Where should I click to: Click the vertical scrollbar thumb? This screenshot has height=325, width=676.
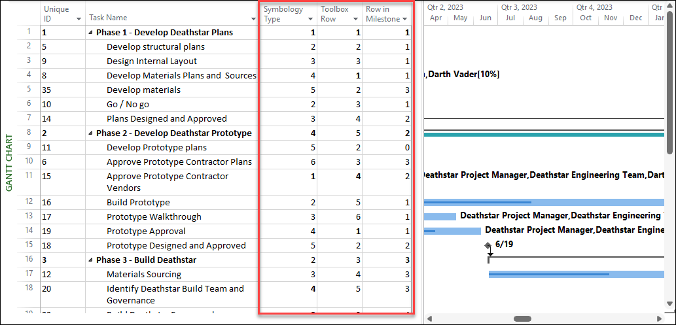point(670,85)
